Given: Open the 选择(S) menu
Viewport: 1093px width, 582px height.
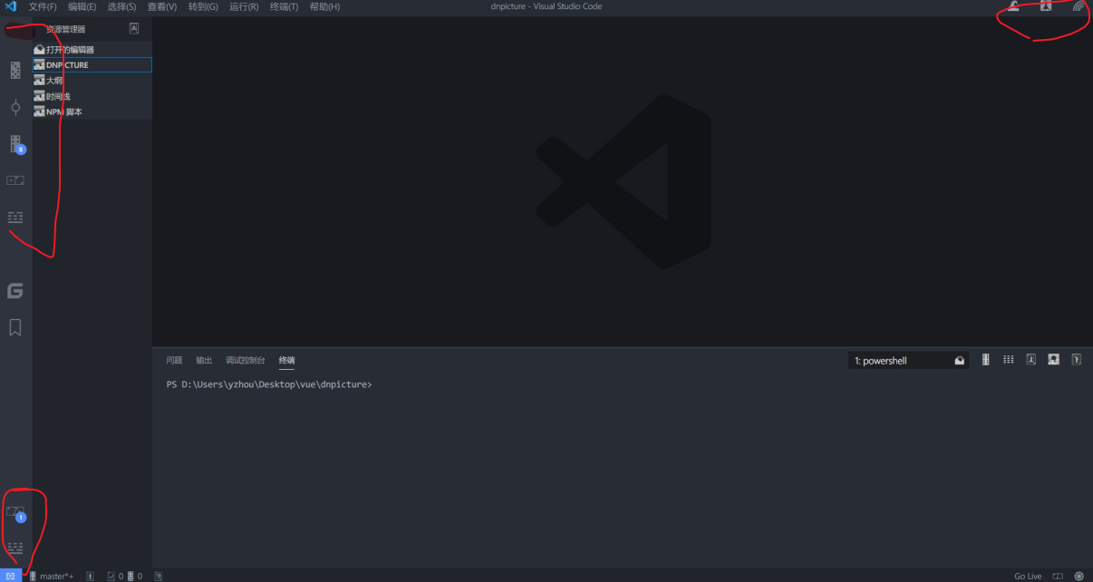Looking at the screenshot, I should click(121, 6).
